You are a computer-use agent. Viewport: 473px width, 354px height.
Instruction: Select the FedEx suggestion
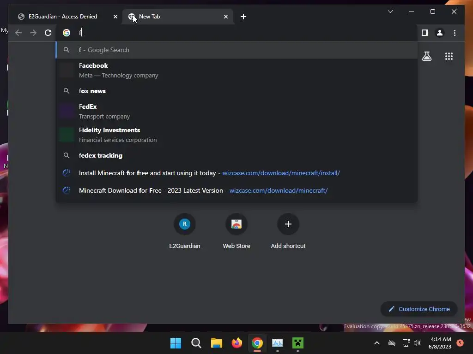coord(236,112)
